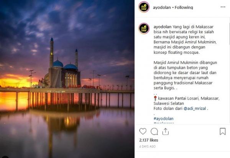Viewport: 230px width, 158px height.
Task: Click the ayodolan avatar beside the caption
Action: point(144,28)
